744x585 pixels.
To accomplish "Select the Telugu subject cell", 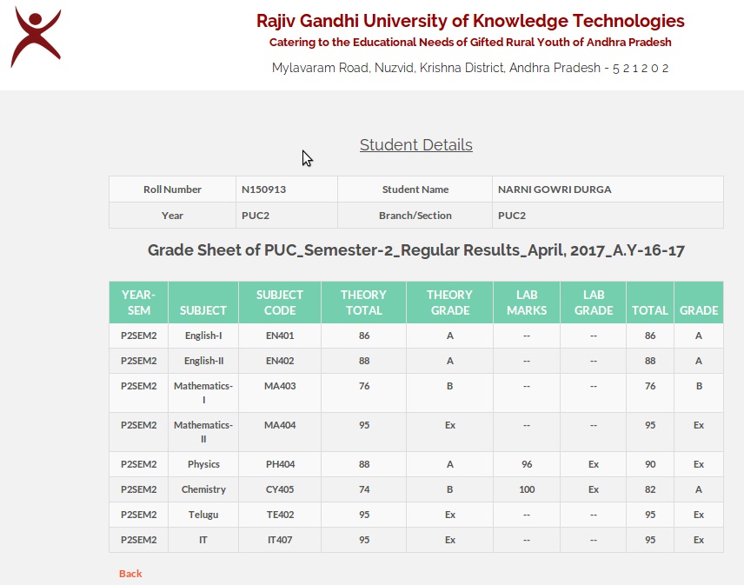I will click(x=203, y=515).
